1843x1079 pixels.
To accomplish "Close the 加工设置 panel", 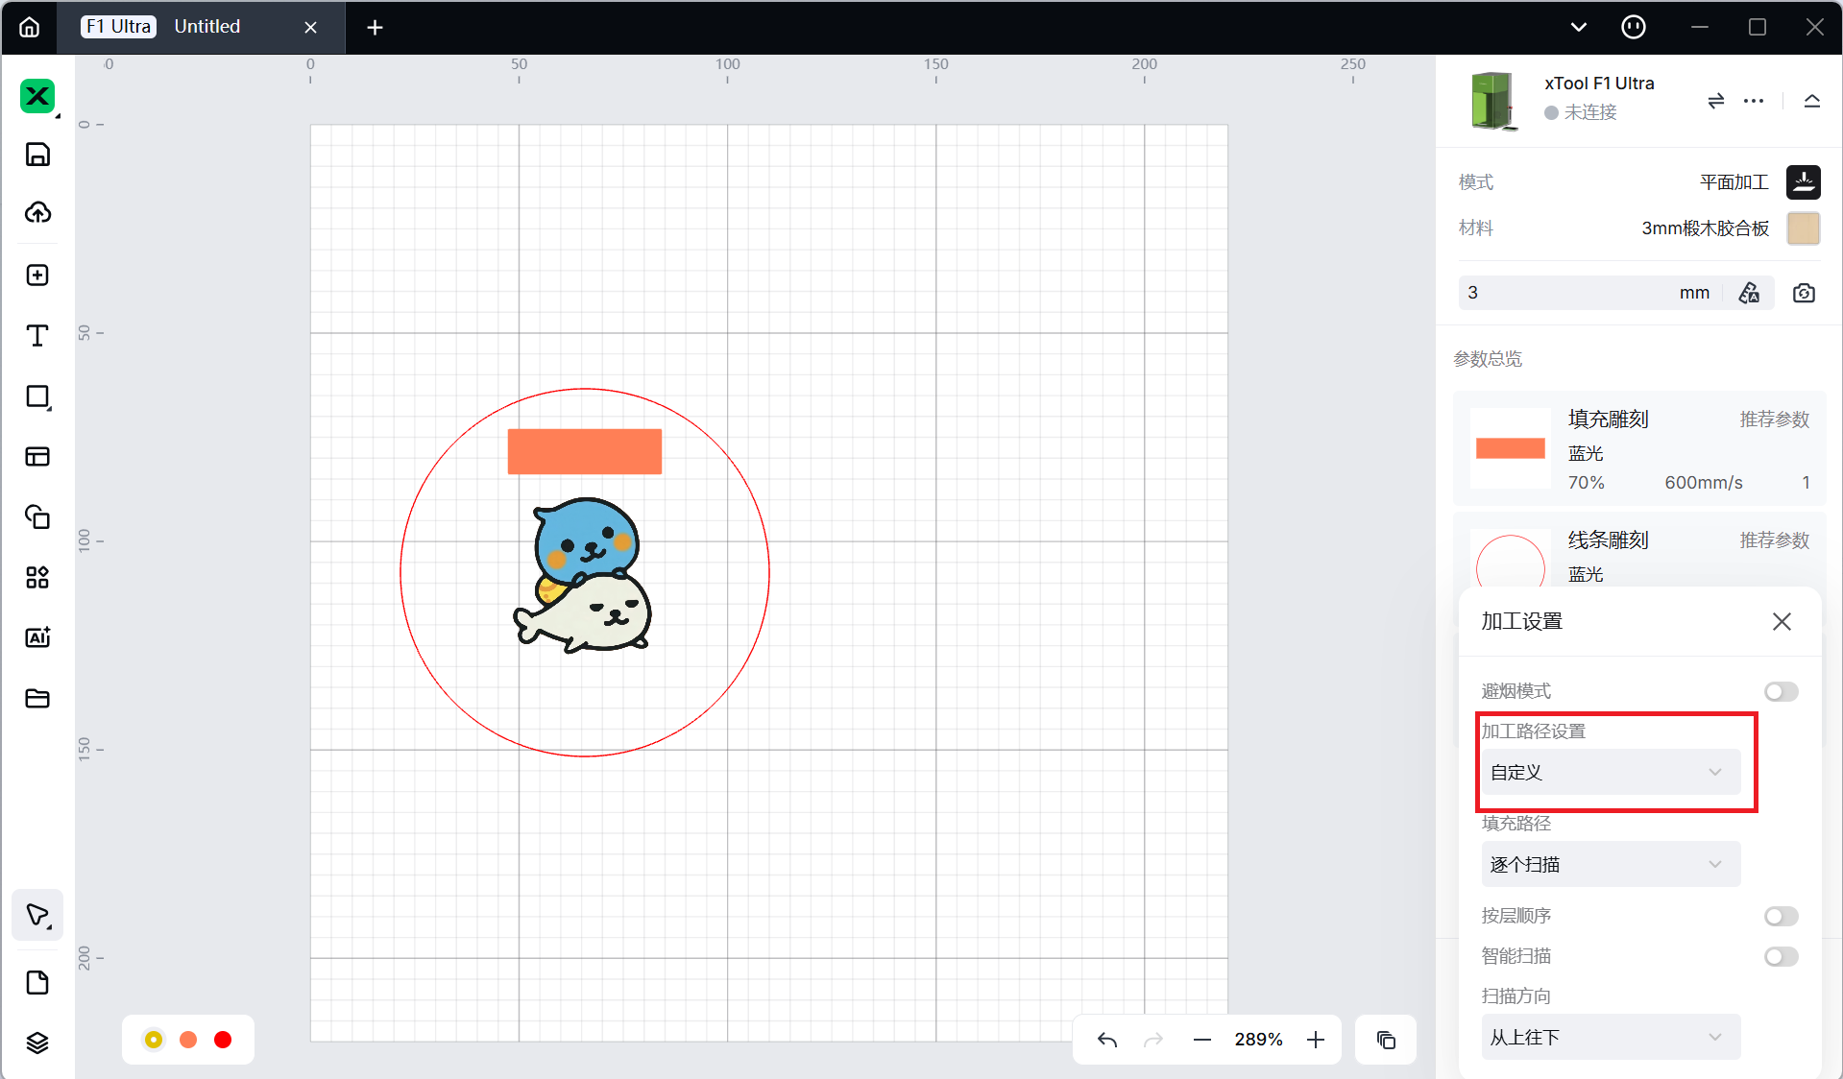I will 1782,621.
